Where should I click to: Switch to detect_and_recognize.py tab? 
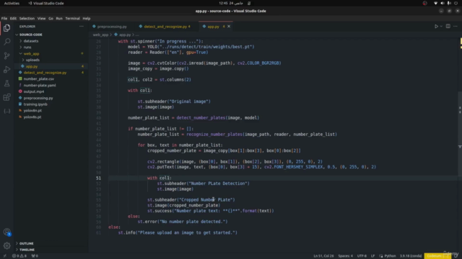167,27
